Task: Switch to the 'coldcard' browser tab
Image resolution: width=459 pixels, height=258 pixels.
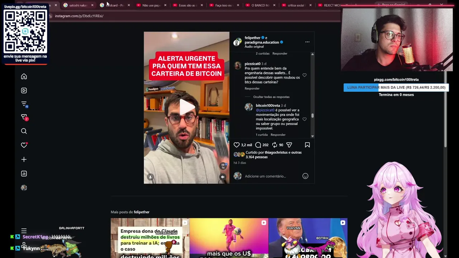Action: (115, 5)
